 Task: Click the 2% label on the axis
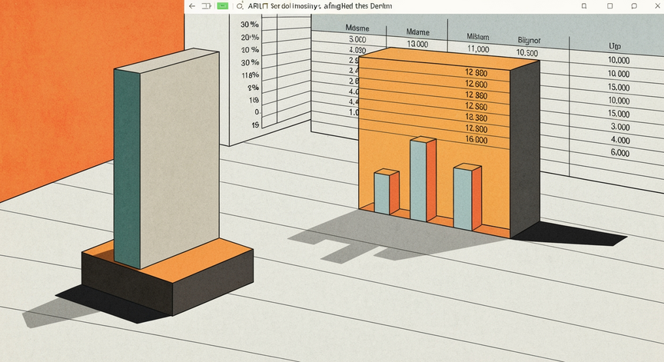(254, 88)
